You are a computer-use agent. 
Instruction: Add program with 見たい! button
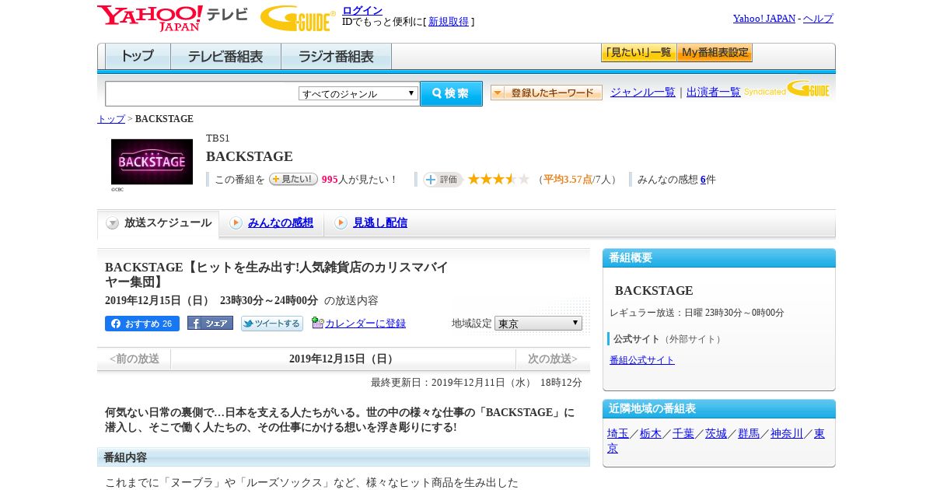(293, 179)
